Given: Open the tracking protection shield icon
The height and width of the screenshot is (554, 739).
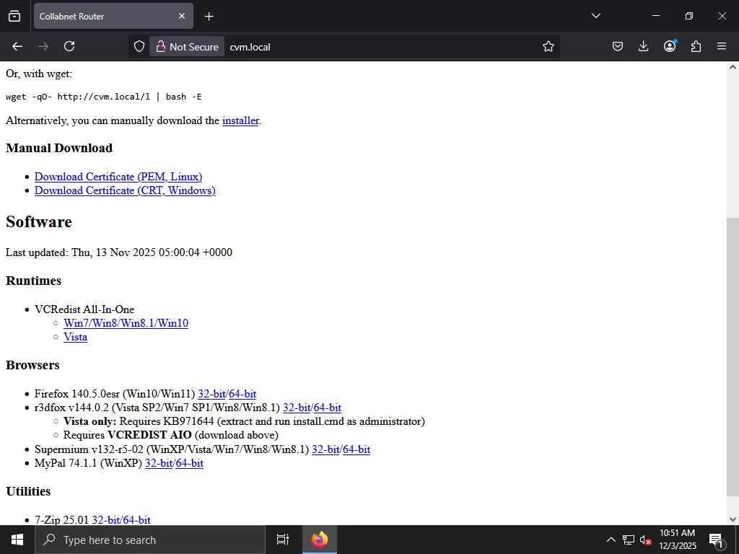Looking at the screenshot, I should click(139, 46).
